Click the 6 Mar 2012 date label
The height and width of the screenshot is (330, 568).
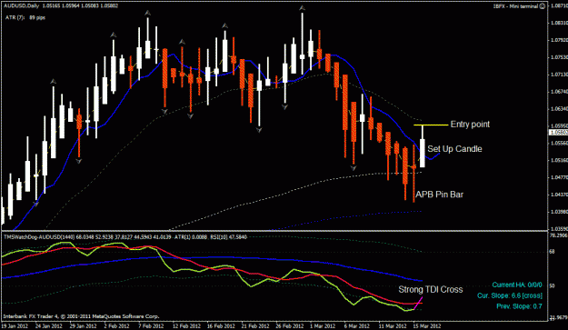(357, 325)
